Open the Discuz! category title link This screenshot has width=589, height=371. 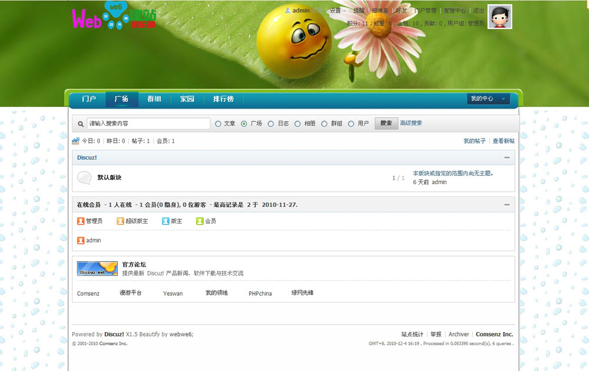[x=87, y=157]
